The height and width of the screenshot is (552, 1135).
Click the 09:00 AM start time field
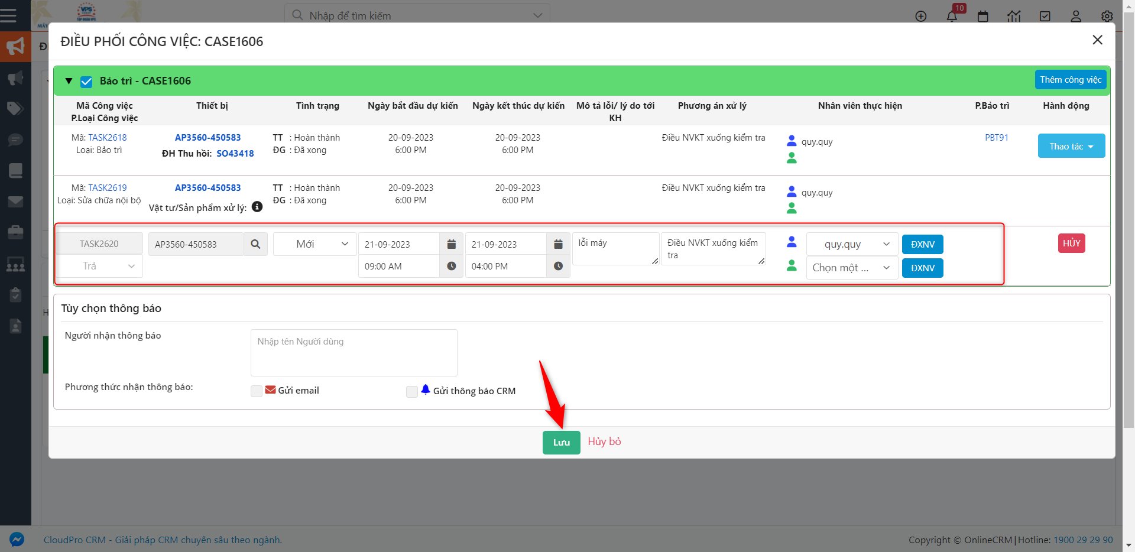399,266
